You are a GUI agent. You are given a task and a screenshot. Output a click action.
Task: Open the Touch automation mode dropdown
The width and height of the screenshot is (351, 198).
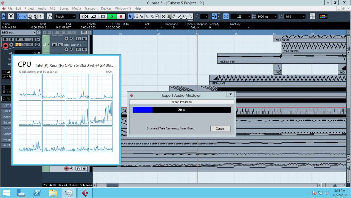pyautogui.click(x=65, y=16)
